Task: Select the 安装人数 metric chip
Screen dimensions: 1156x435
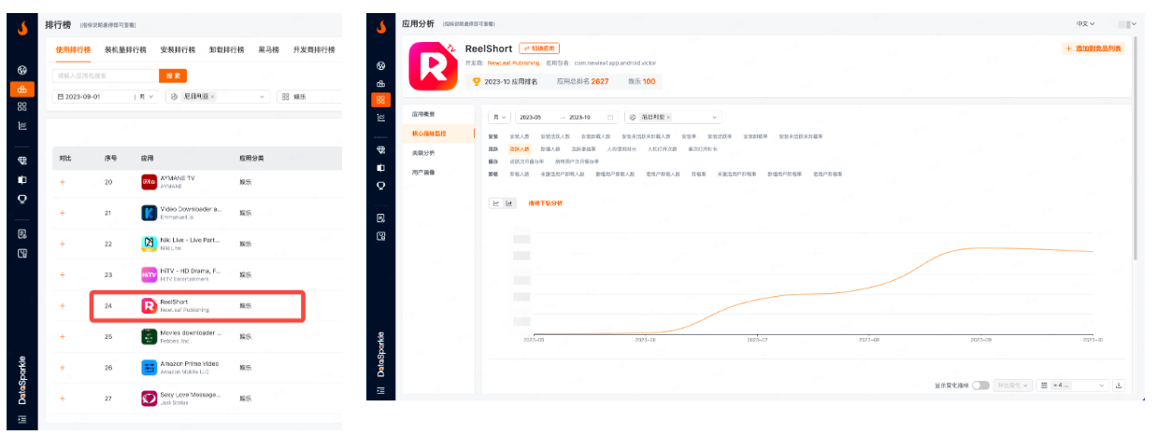Action: [520, 136]
